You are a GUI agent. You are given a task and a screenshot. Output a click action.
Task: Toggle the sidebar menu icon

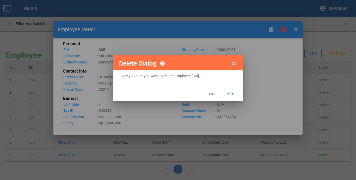[x=7, y=8]
